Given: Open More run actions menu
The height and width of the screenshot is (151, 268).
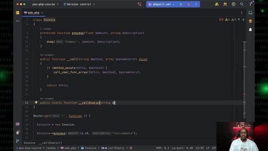Looking at the screenshot, I should [x=196, y=4].
